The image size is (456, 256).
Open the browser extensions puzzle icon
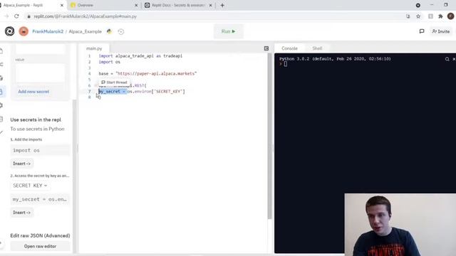click(440, 16)
